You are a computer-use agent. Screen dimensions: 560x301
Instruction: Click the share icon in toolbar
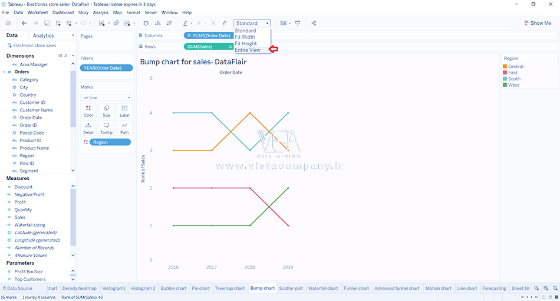click(x=314, y=23)
